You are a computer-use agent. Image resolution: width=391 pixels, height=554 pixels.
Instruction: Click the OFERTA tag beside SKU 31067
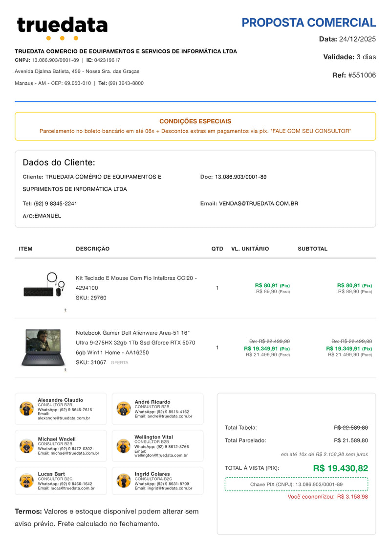coord(119,363)
